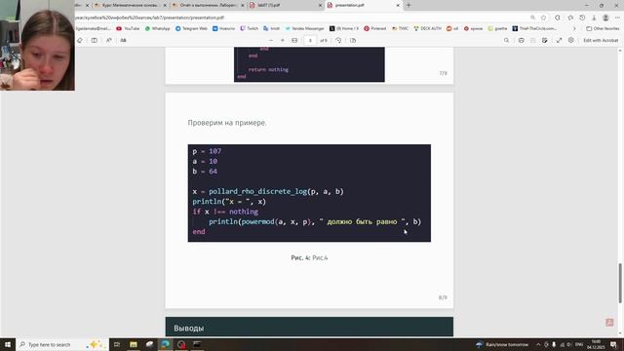Open browser Settings and more menu
Image resolution: width=624 pixels, height=351 pixels.
[x=617, y=18]
